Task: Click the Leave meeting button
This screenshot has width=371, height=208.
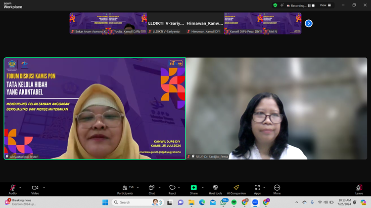Action: pyautogui.click(x=359, y=188)
